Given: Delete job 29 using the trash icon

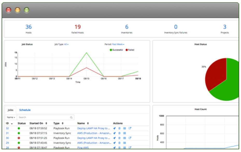Looking at the screenshot, I should click(x=119, y=143).
